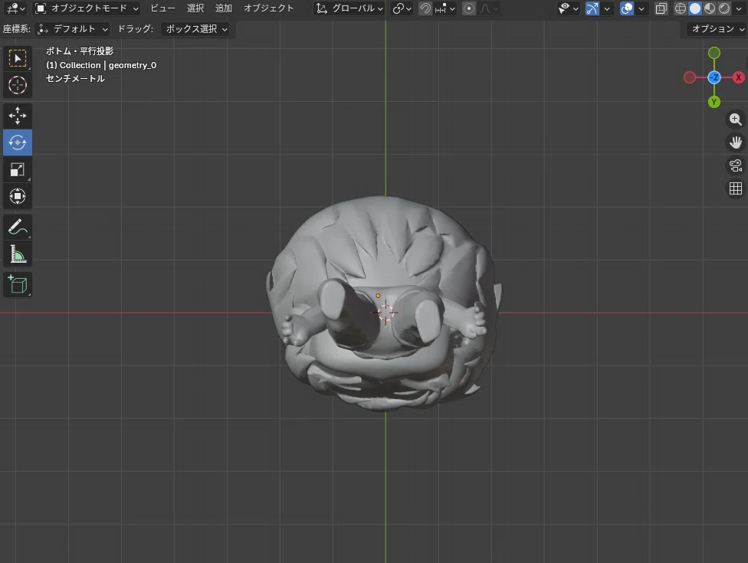Click the red X axis gizmo handle
Viewport: 748px width, 563px height.
coord(739,77)
